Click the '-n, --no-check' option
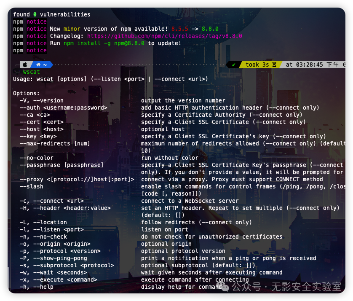 point(43,237)
